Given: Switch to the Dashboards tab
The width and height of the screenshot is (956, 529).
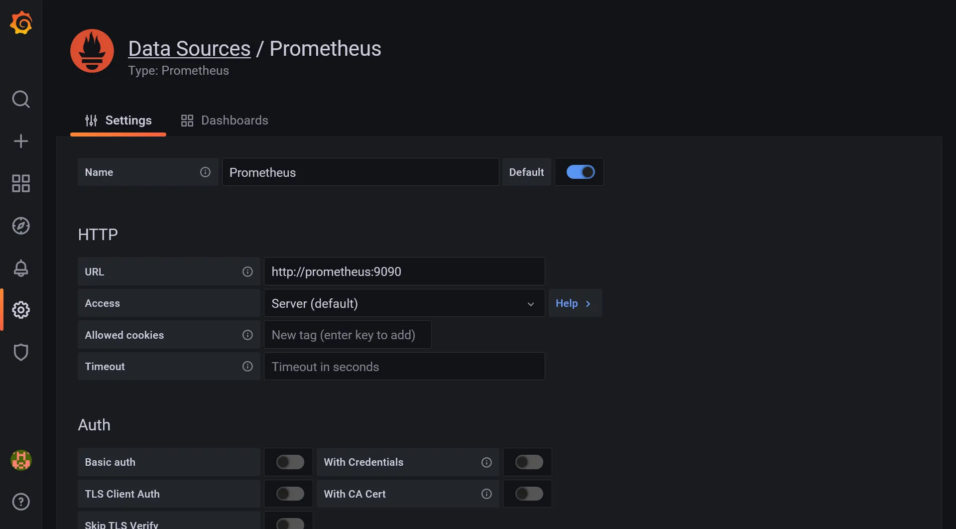Looking at the screenshot, I should click(224, 120).
